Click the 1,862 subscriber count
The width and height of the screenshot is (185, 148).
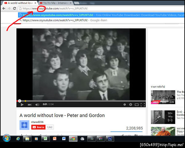click(50, 127)
